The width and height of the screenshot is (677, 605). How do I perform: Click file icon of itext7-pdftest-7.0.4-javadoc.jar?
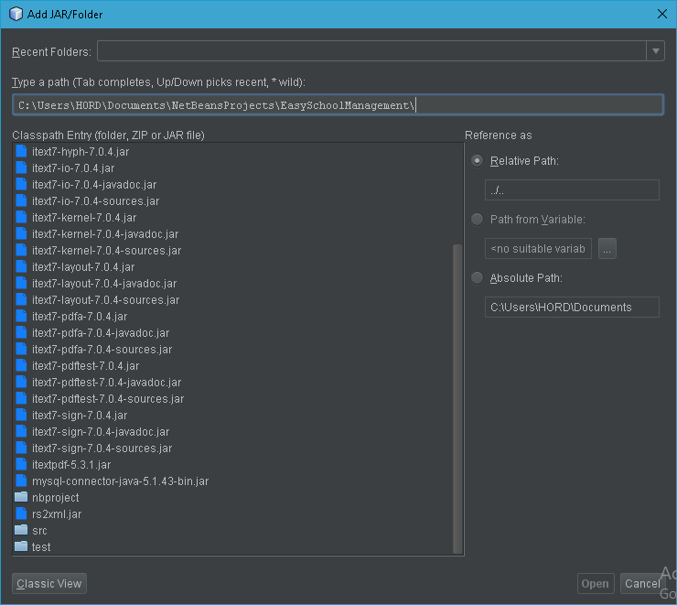(21, 382)
